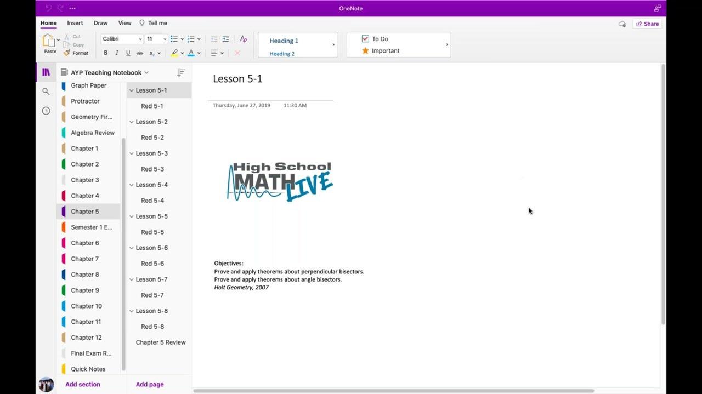Apply the Important star tag
702x394 pixels.
coord(365,51)
